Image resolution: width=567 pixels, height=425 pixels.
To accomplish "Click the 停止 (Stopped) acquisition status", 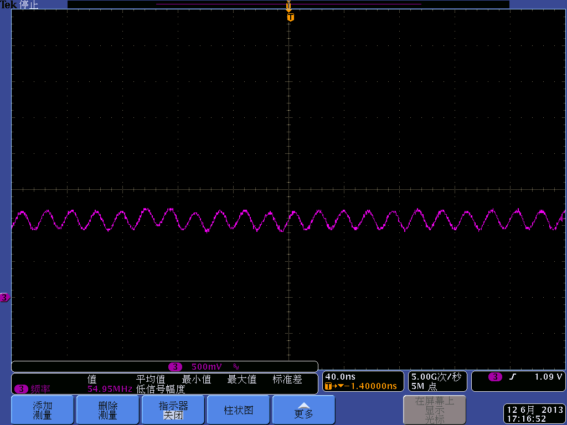I will point(29,4).
